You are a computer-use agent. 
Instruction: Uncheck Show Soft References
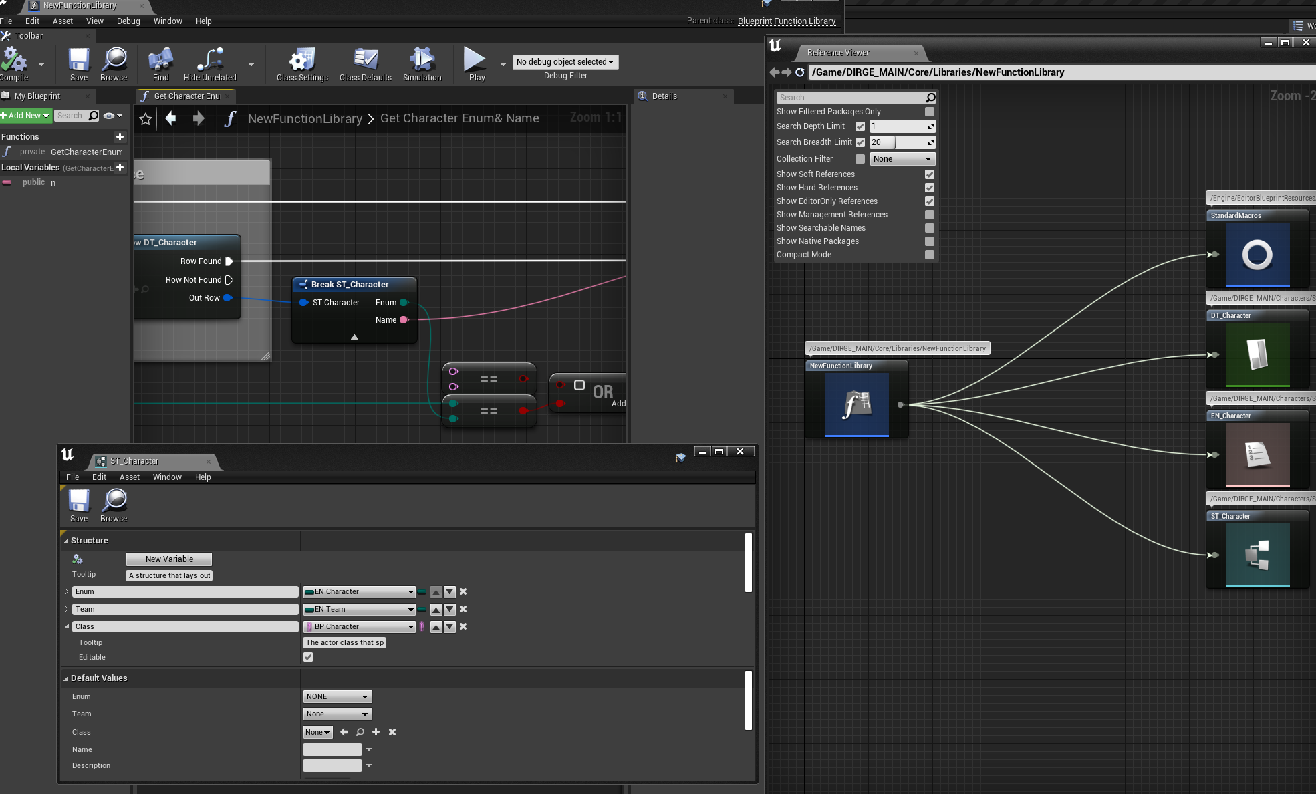(930, 174)
